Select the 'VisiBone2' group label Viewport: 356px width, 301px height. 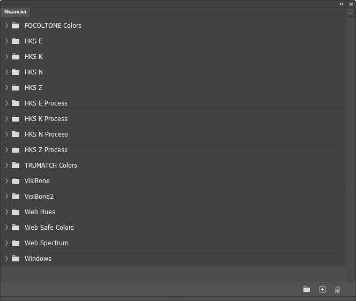pyautogui.click(x=39, y=197)
